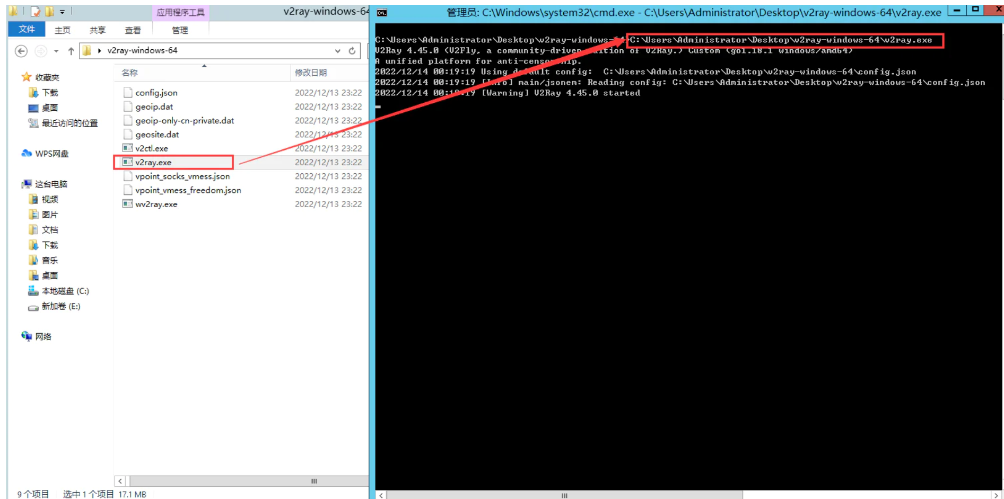The image size is (1004, 499).
Task: Open the 视频 library folder
Action: (50, 200)
